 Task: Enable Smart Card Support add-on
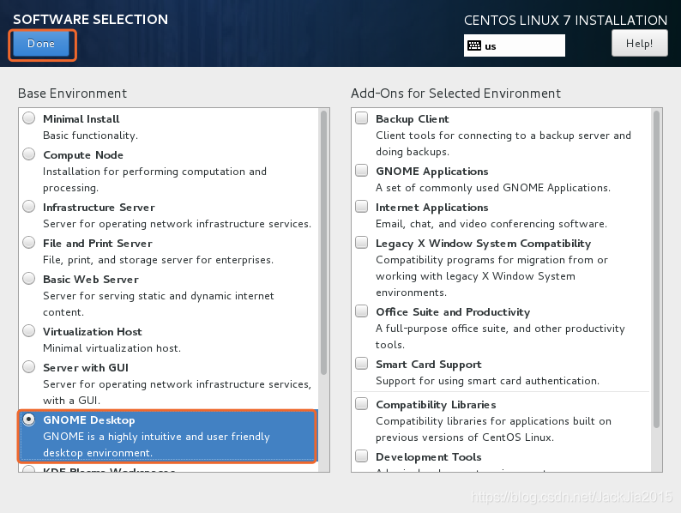pyautogui.click(x=362, y=364)
